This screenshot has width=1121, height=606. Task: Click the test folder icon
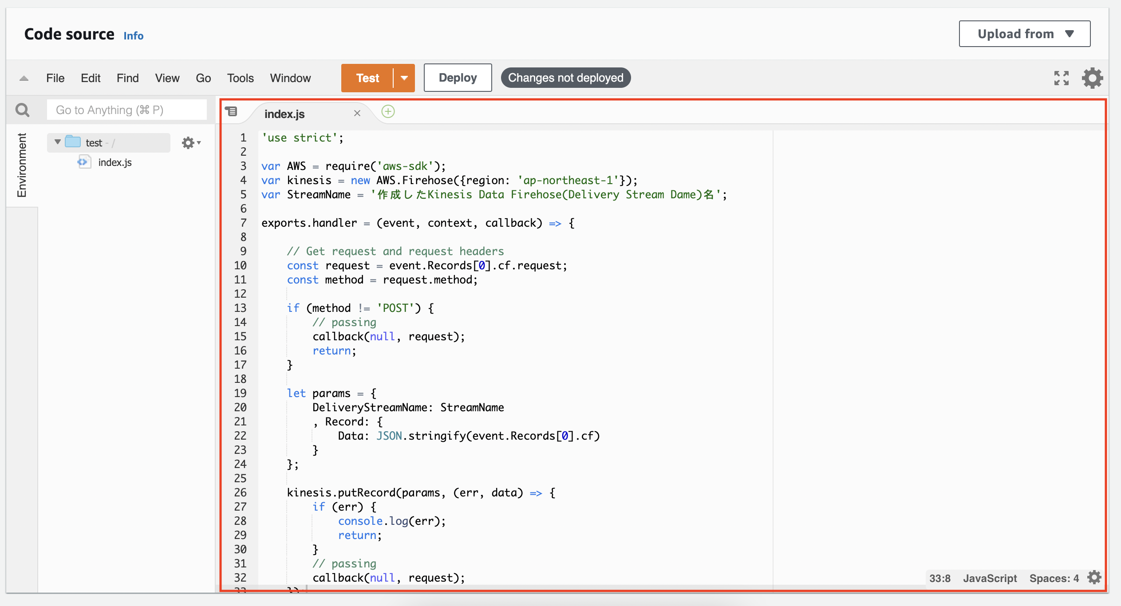(x=73, y=142)
